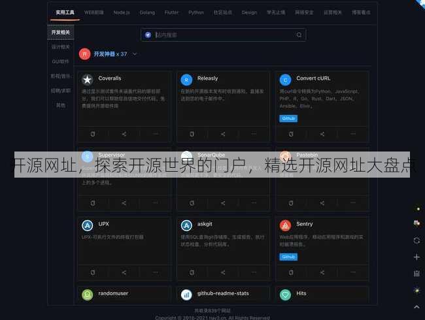Click the Releasly blue logo
The height and width of the screenshot is (320, 425).
click(186, 80)
